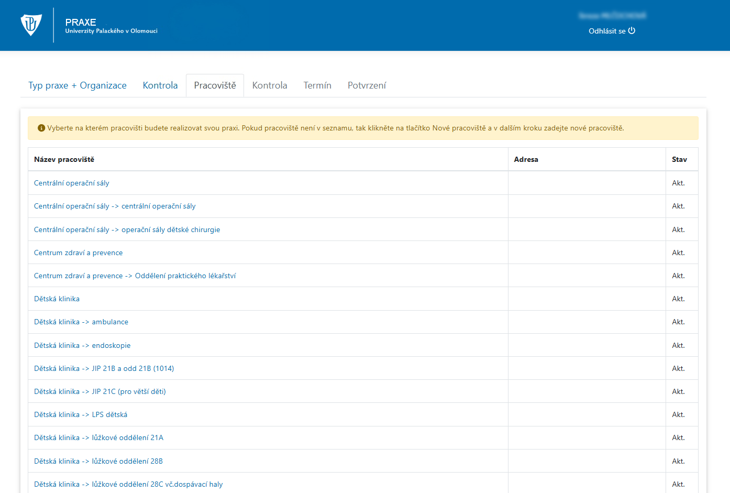Go to the Termín tab
Viewport: 730px width, 493px height.
(x=317, y=85)
